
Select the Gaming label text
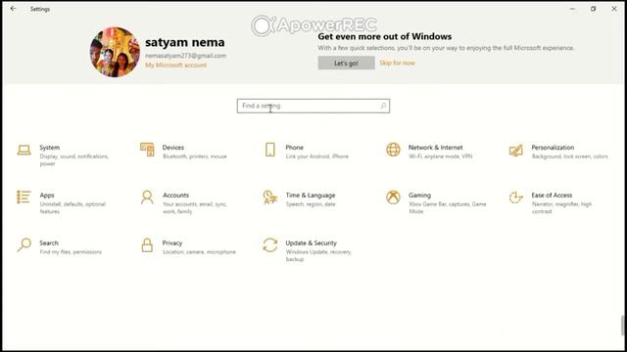pos(419,196)
